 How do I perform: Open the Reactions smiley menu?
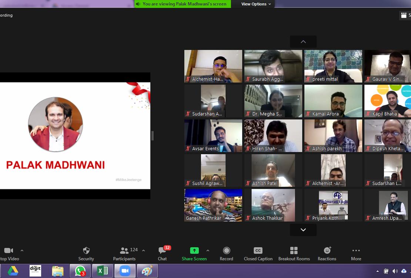(327, 251)
